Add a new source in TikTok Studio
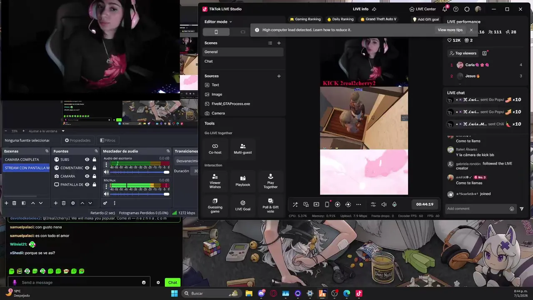Viewport: 533px width, 300px height. pos(279,76)
